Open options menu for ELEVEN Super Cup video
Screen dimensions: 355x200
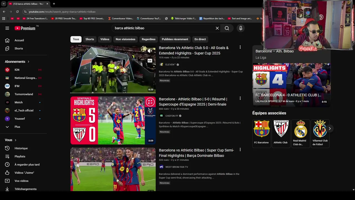pos(240,47)
